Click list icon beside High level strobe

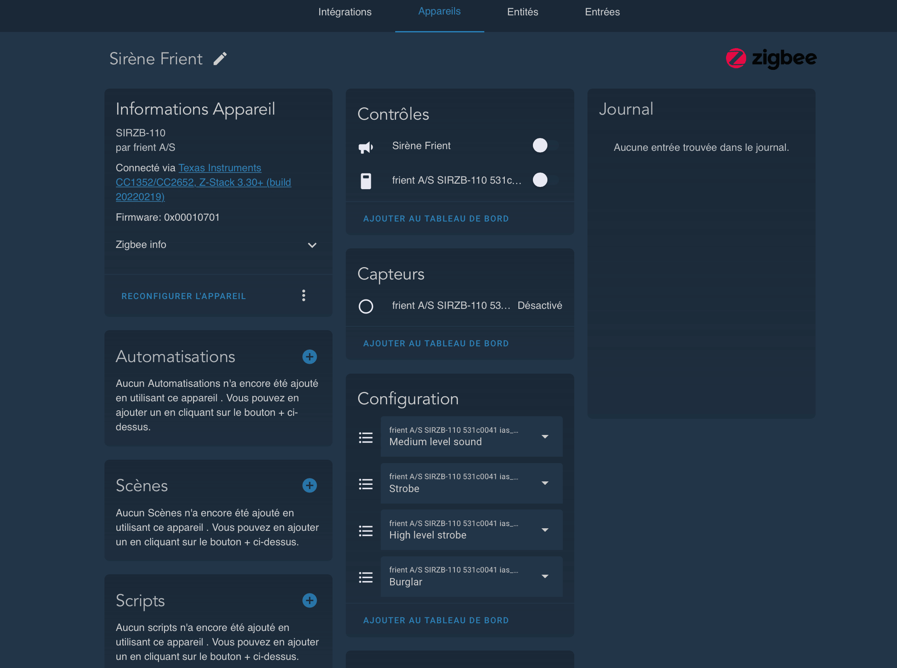tap(366, 531)
